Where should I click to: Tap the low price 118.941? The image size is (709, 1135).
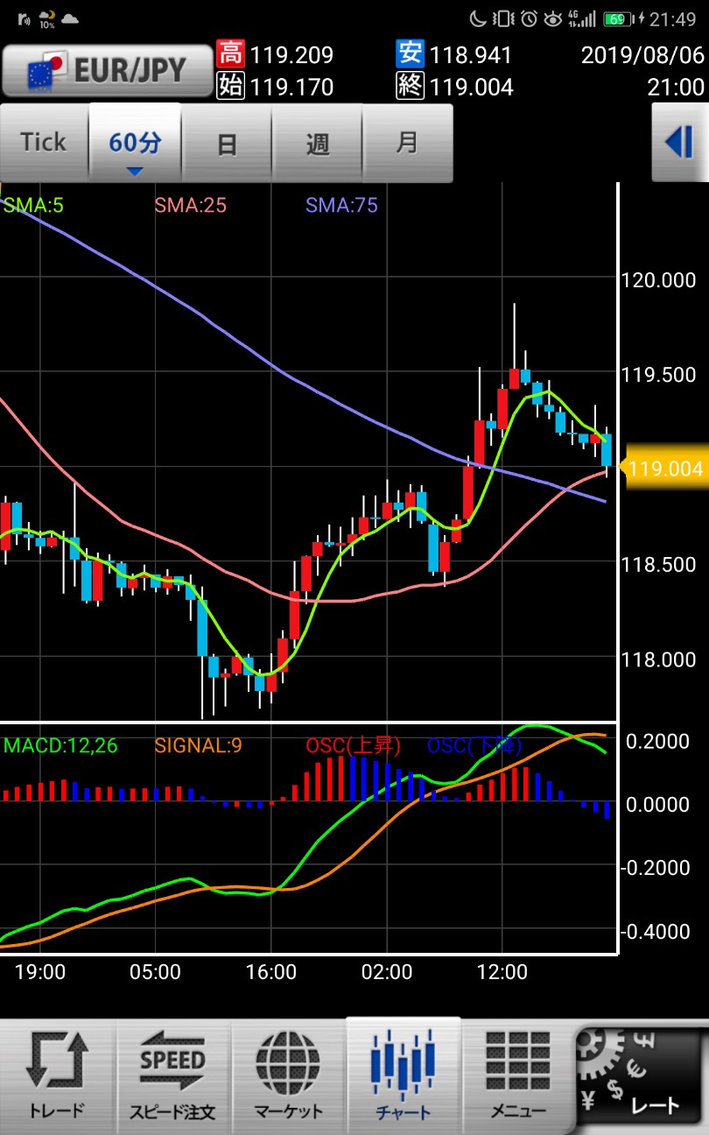(x=471, y=55)
